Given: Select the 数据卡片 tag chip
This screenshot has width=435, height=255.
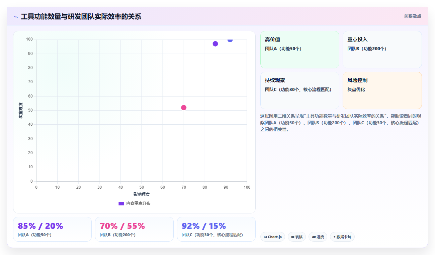Looking at the screenshot, I should click(342, 237).
